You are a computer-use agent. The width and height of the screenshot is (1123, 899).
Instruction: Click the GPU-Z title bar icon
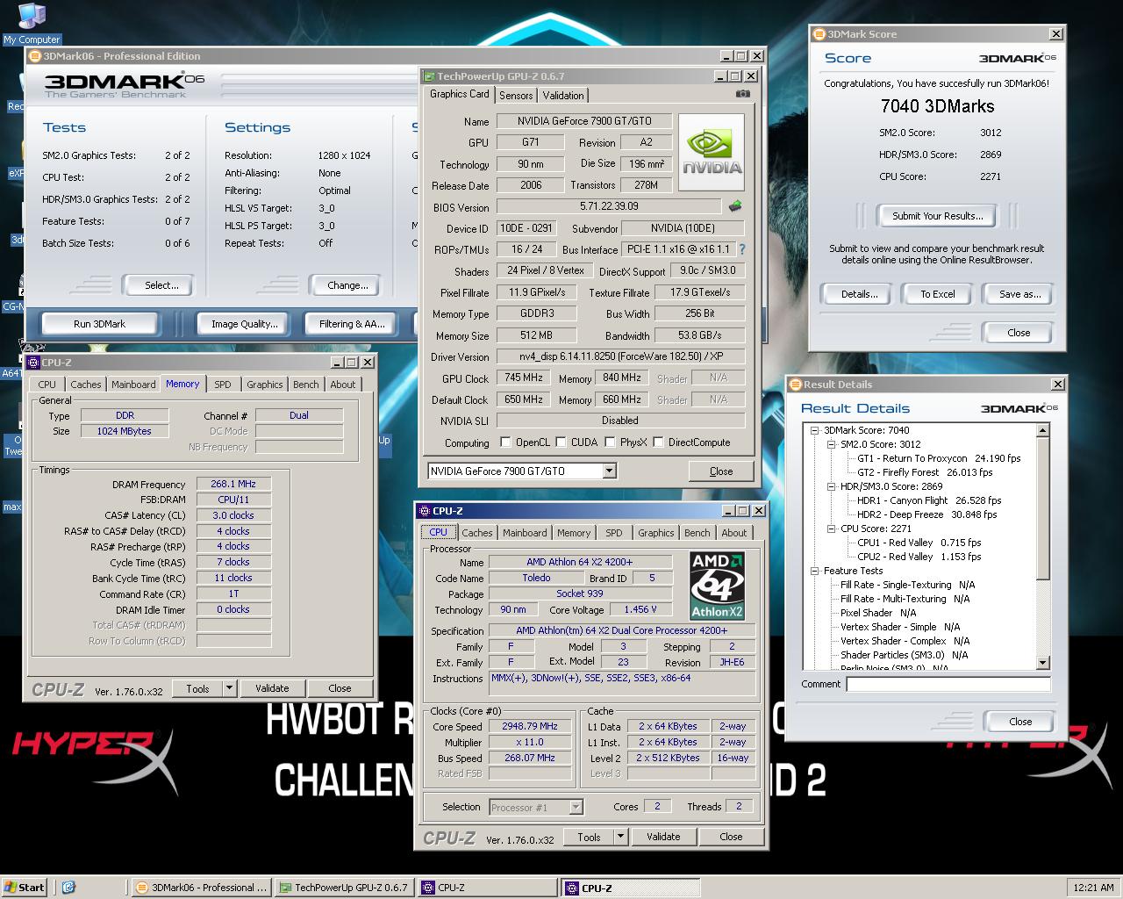(x=429, y=76)
